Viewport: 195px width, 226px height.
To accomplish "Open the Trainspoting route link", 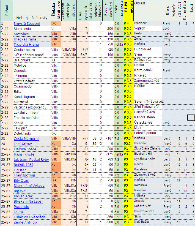I will (x=24, y=175).
